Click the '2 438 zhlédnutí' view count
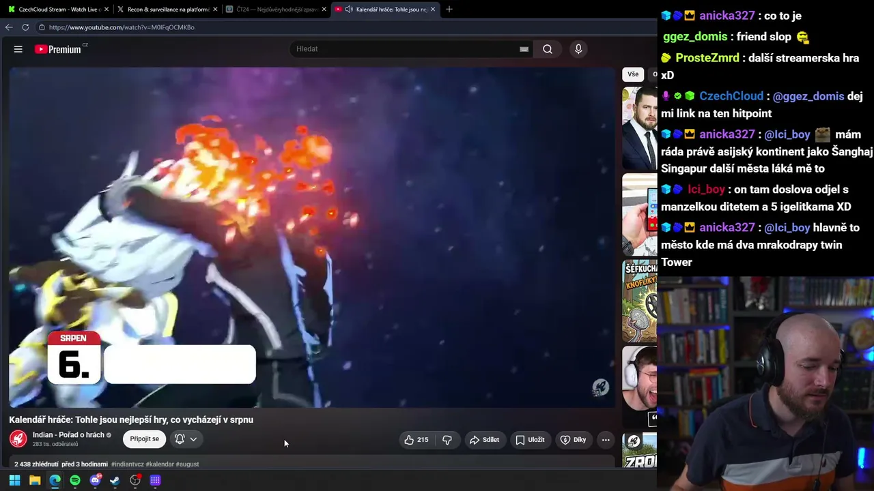Viewport: 874px width, 491px height. [x=36, y=464]
